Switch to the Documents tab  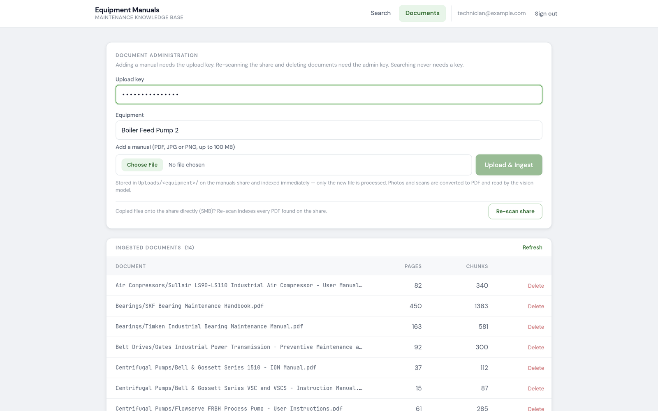click(x=422, y=13)
